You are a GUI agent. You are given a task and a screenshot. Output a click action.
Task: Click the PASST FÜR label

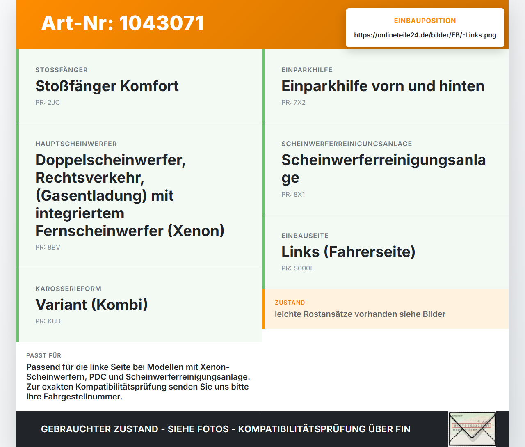click(x=43, y=355)
